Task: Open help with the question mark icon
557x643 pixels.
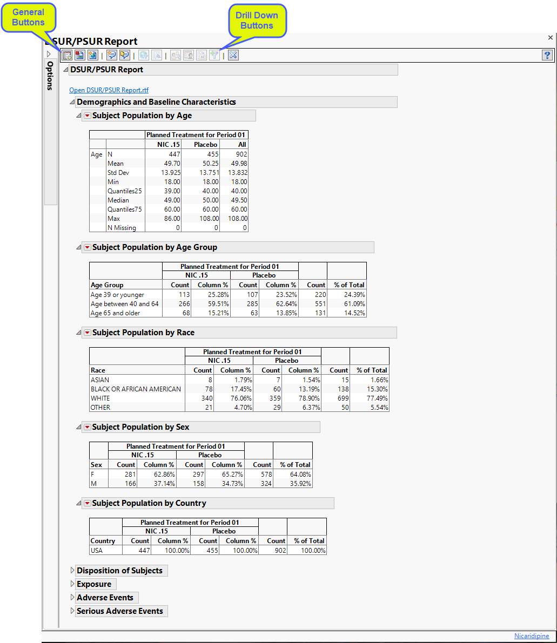Action: pos(547,55)
